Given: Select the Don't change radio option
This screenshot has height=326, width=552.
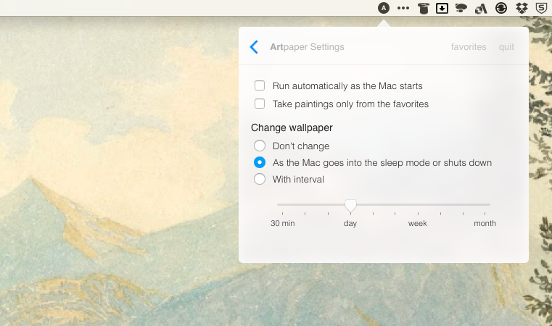Looking at the screenshot, I should pyautogui.click(x=260, y=146).
